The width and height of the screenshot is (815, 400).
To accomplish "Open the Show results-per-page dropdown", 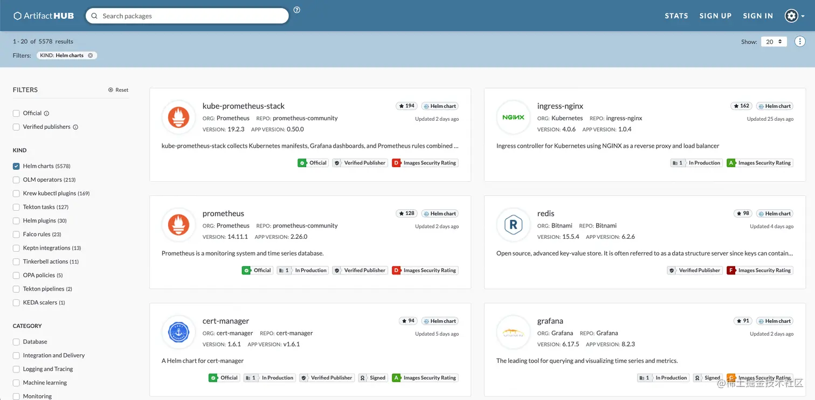I will click(x=773, y=42).
